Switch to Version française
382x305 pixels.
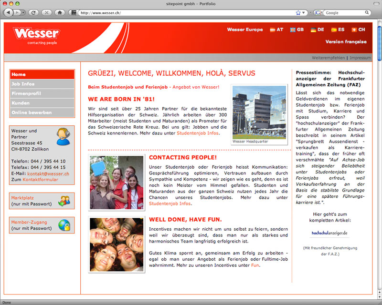[346, 41]
